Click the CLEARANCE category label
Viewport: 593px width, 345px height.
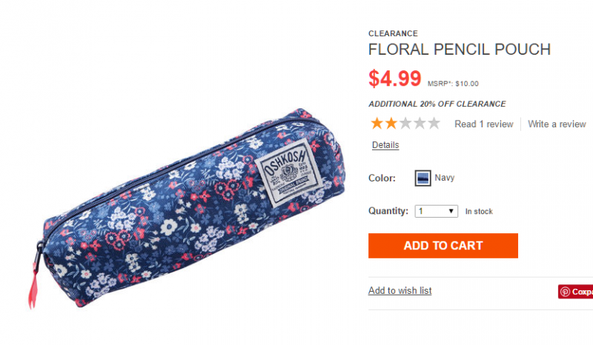(393, 33)
